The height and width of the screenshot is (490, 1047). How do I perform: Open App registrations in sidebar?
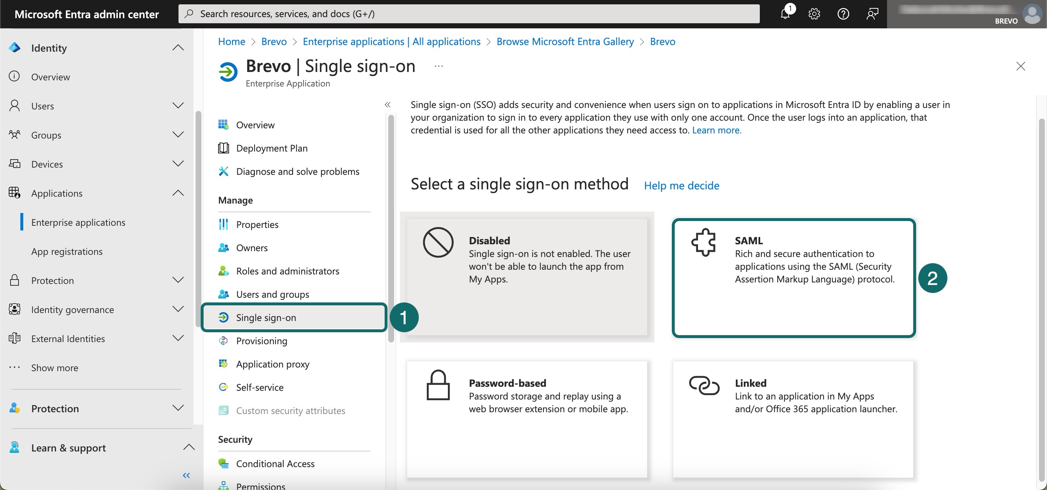coord(67,252)
